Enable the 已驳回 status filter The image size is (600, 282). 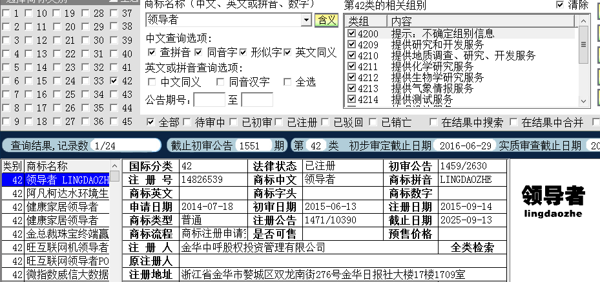click(326, 122)
